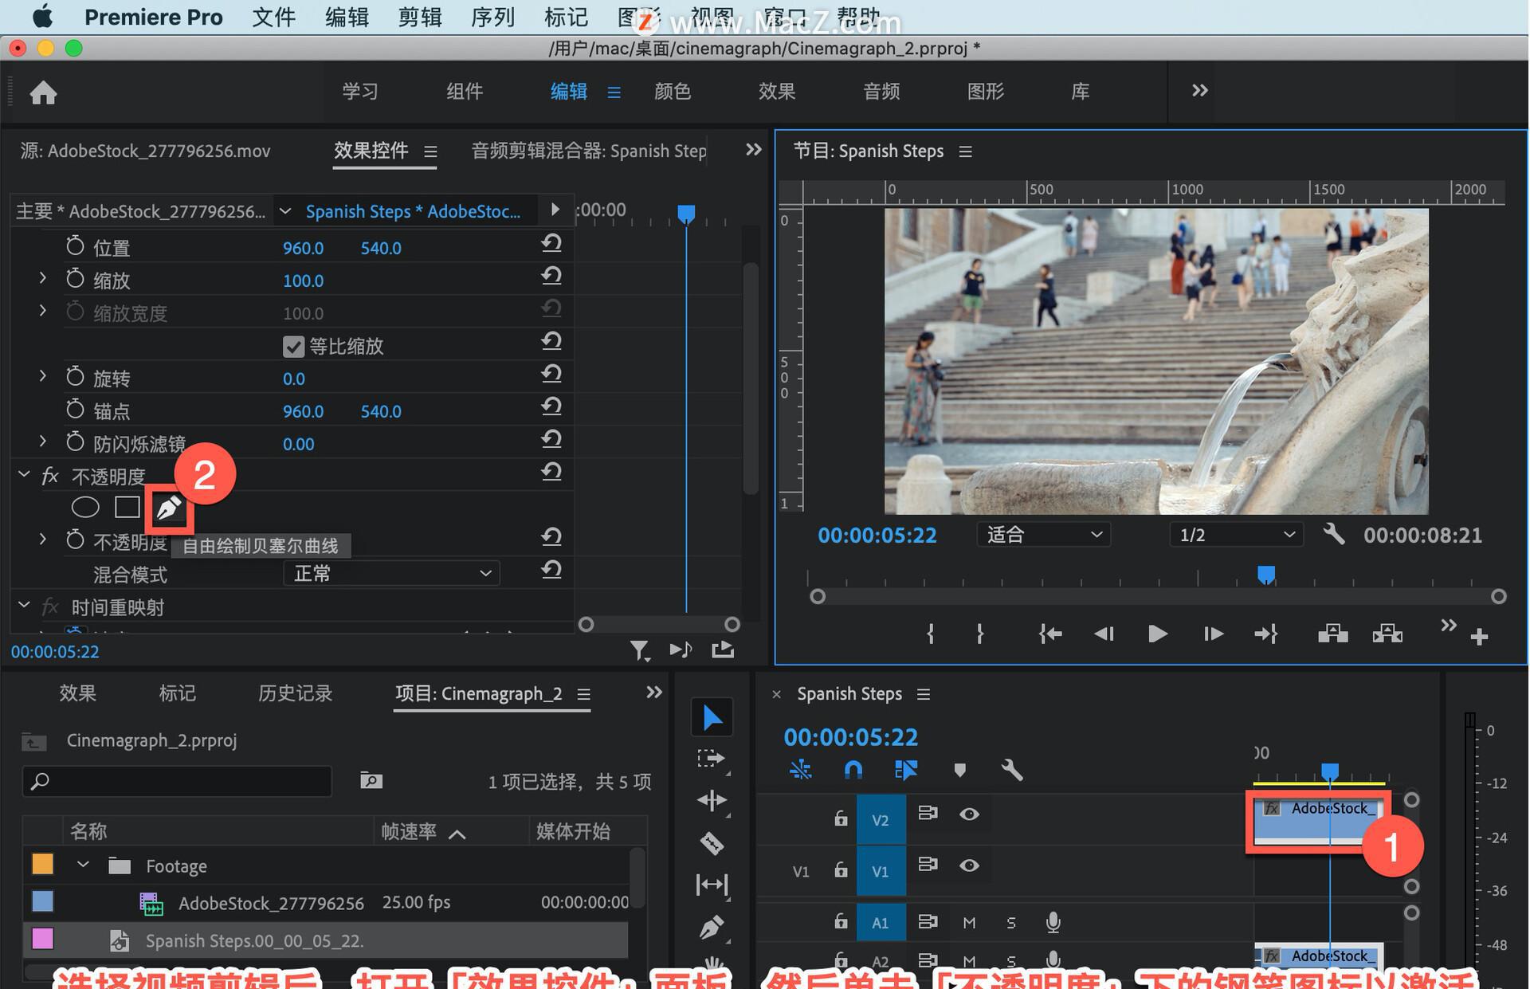Select the free-draw bezier pen mask tool

pyautogui.click(x=169, y=508)
